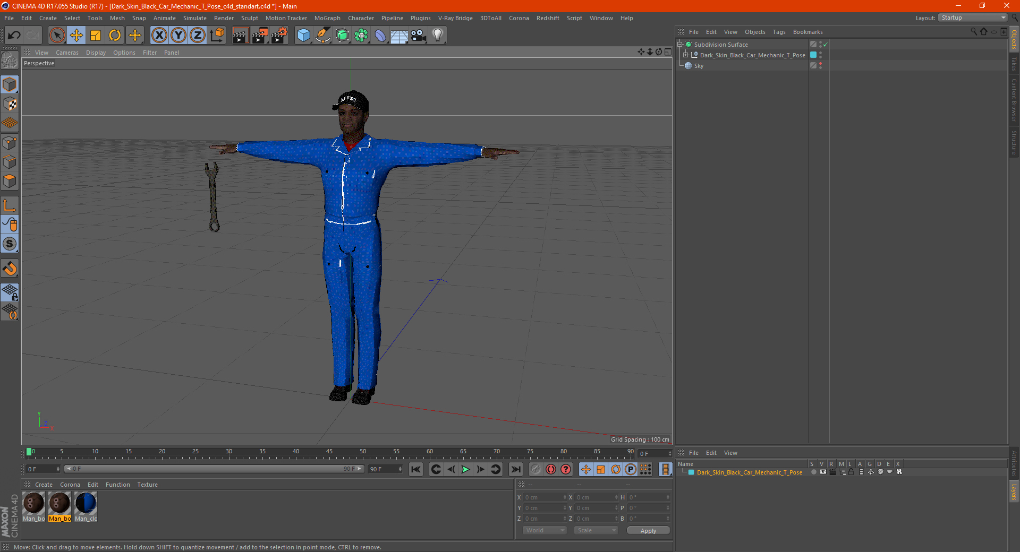The height and width of the screenshot is (552, 1020).
Task: Select the blue Man_clo material thumbnail
Action: pos(86,503)
